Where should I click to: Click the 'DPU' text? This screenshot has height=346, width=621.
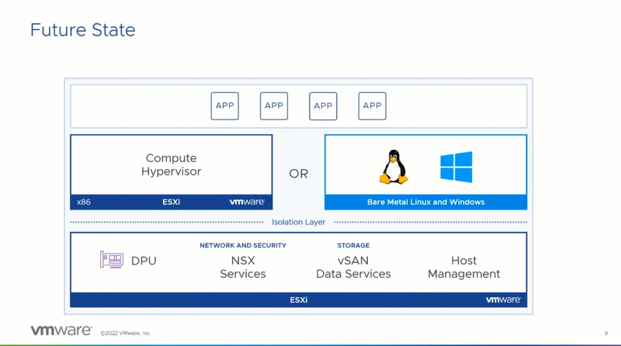click(x=144, y=261)
